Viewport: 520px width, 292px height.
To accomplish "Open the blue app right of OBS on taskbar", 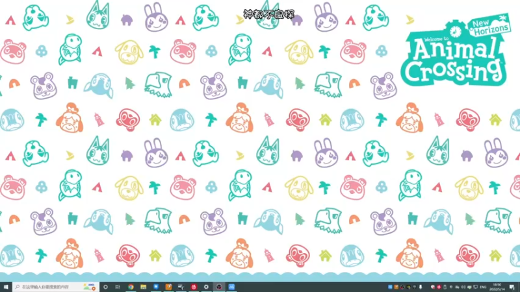I will (x=231, y=287).
